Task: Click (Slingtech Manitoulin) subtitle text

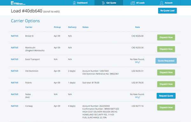Action: click(35, 50)
